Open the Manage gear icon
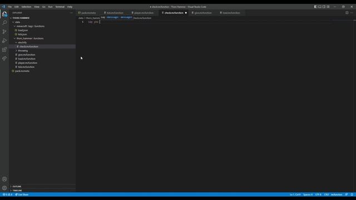Screen dimensions: 356x200 click(x=4, y=188)
